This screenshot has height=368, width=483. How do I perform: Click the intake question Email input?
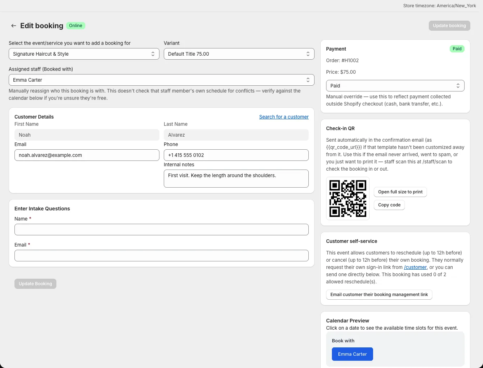(x=162, y=256)
